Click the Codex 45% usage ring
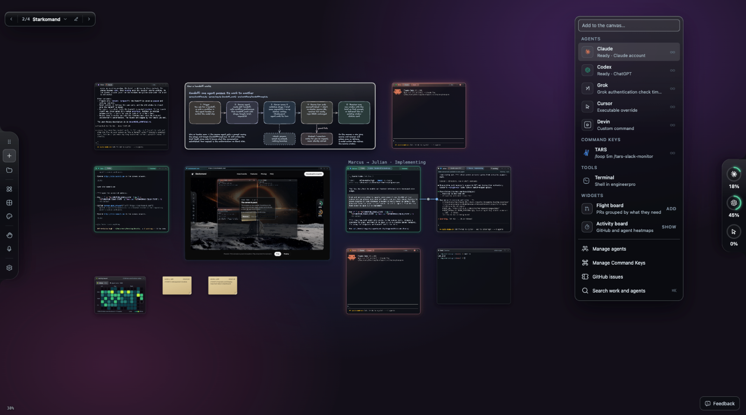Viewport: 746px width, 415px height. click(734, 203)
